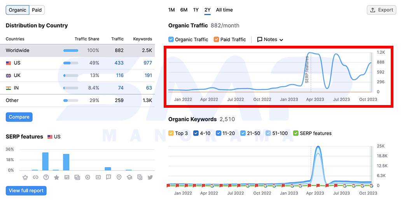Toggle the Paid Traffic checkbox
The height and width of the screenshot is (200, 402).
click(216, 40)
